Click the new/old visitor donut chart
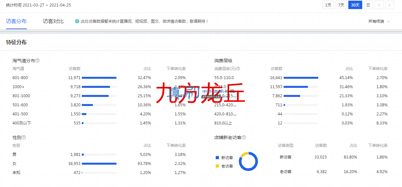Image resolution: width=402 pixels, height=187 pixels. (x=248, y=161)
